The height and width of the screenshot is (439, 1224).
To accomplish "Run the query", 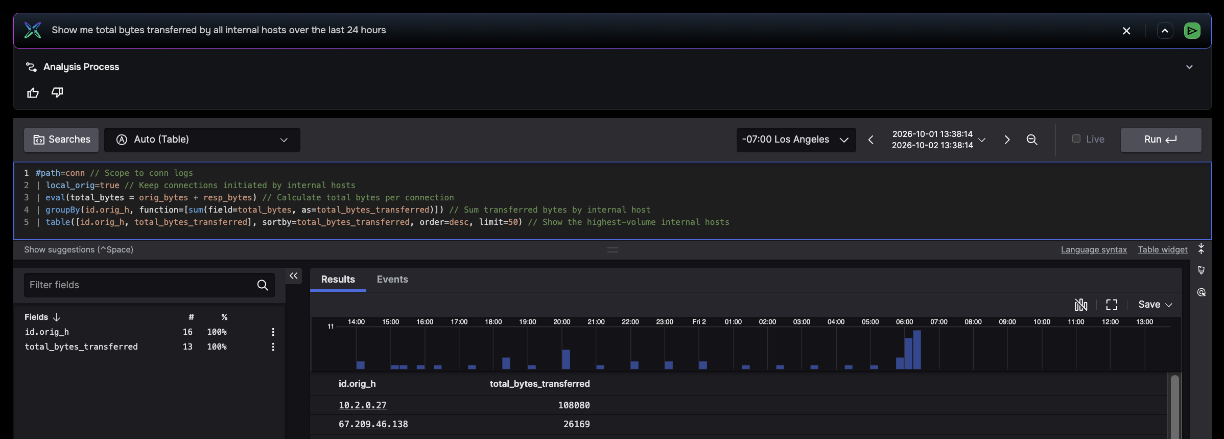I will point(1161,140).
